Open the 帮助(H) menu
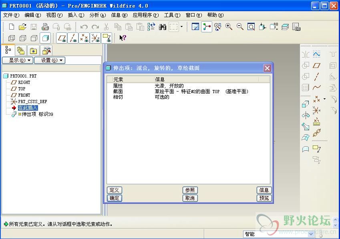The height and width of the screenshot is (239, 340). (x=215, y=15)
